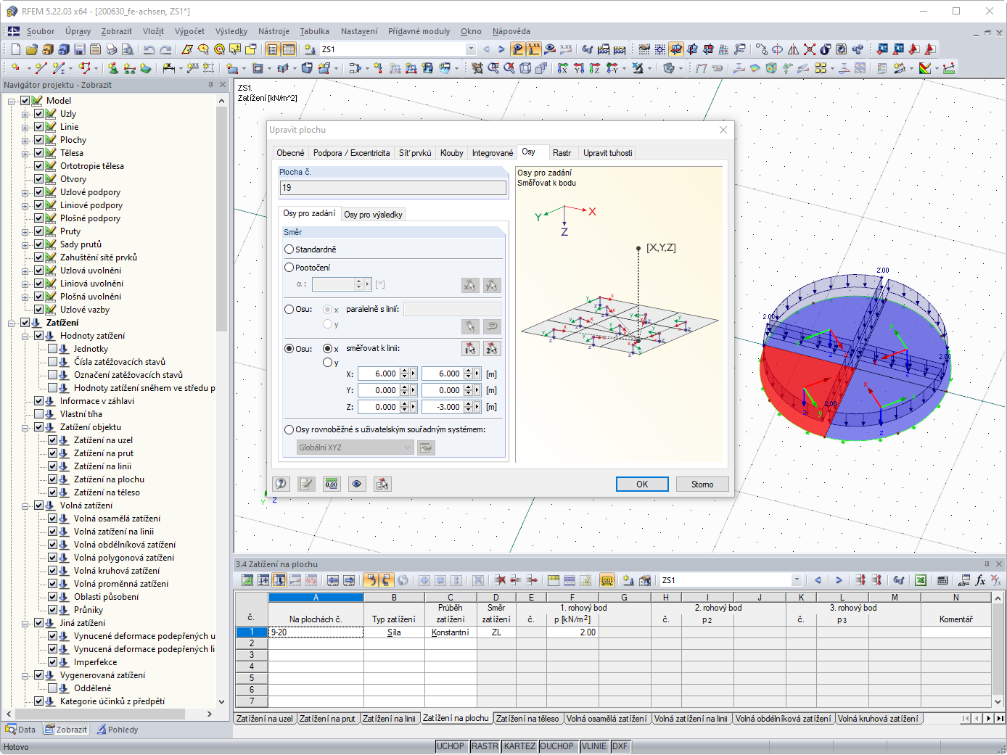
Task: Click the undo arrow in main toolbar
Action: click(149, 49)
